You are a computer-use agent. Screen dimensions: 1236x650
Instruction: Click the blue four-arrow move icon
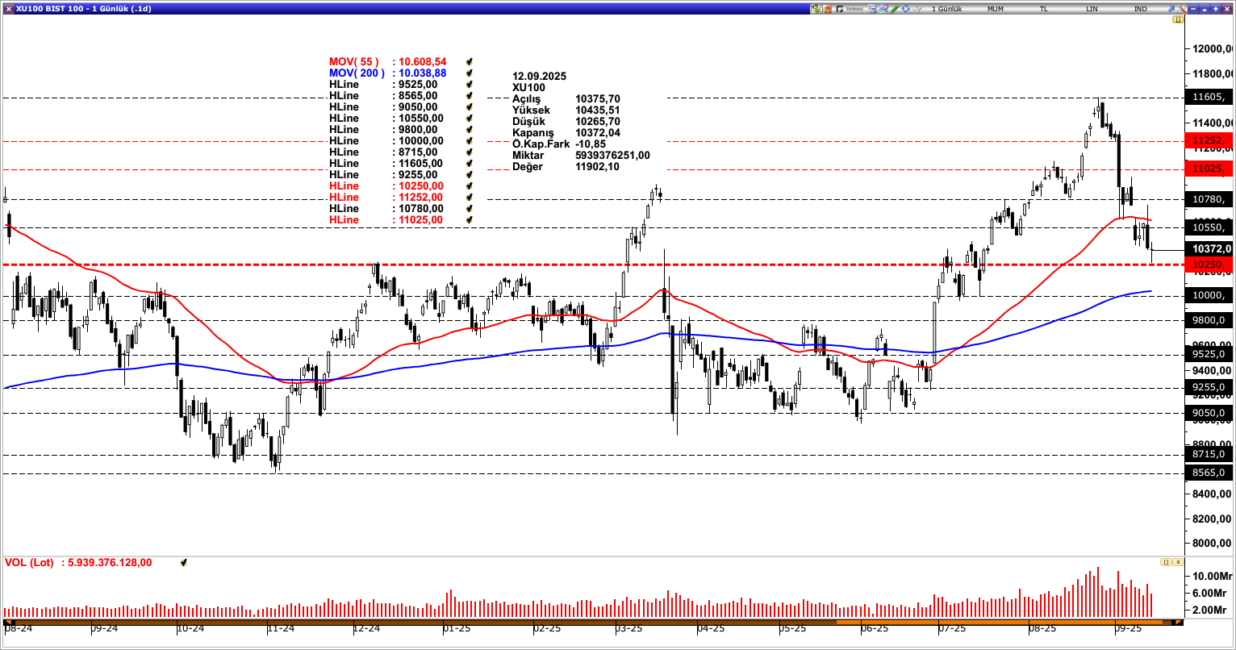[x=906, y=9]
